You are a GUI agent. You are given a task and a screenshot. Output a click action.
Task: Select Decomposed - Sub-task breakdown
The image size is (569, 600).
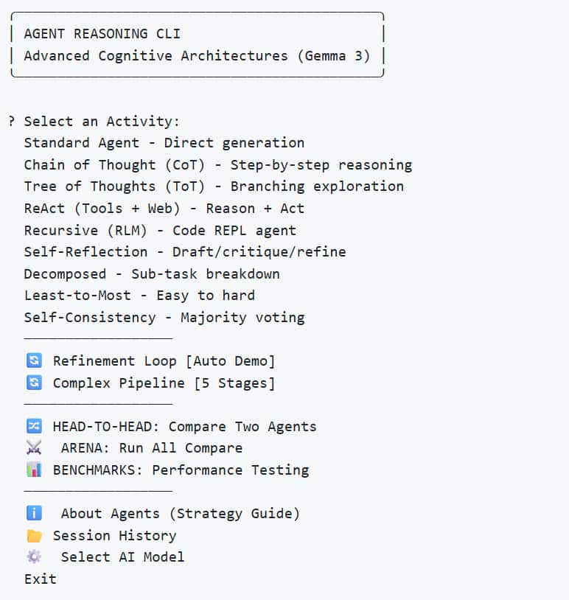pyautogui.click(x=151, y=274)
